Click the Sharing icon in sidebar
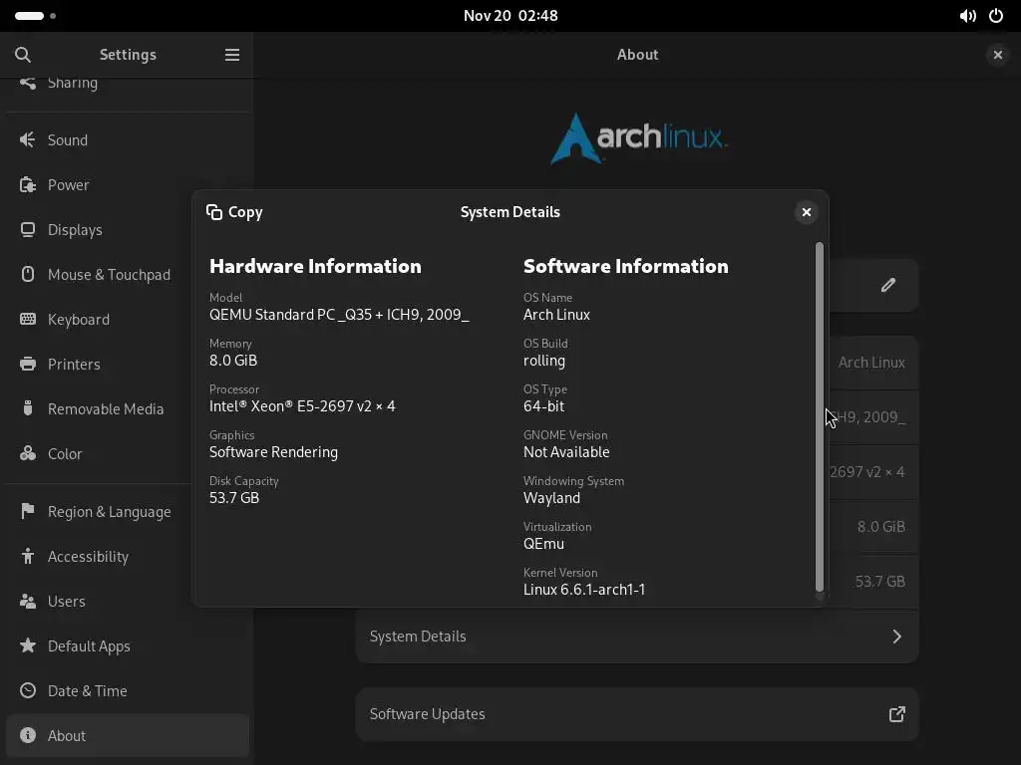Image resolution: width=1021 pixels, height=765 pixels. click(x=27, y=83)
